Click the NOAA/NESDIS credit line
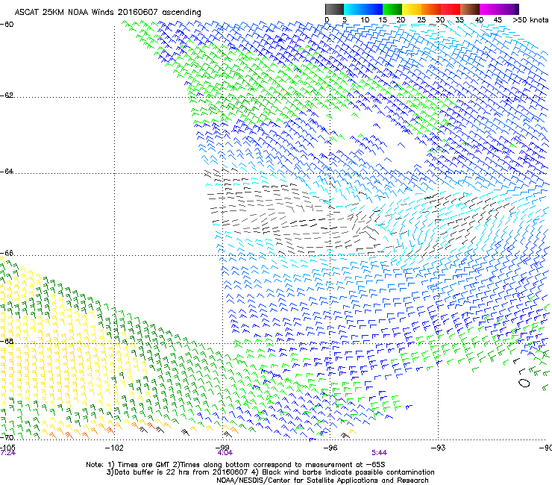 point(322,481)
